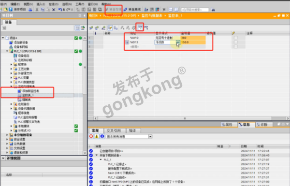Select 强制表 in the project tree
The width and height of the screenshot is (290, 186).
24,100
